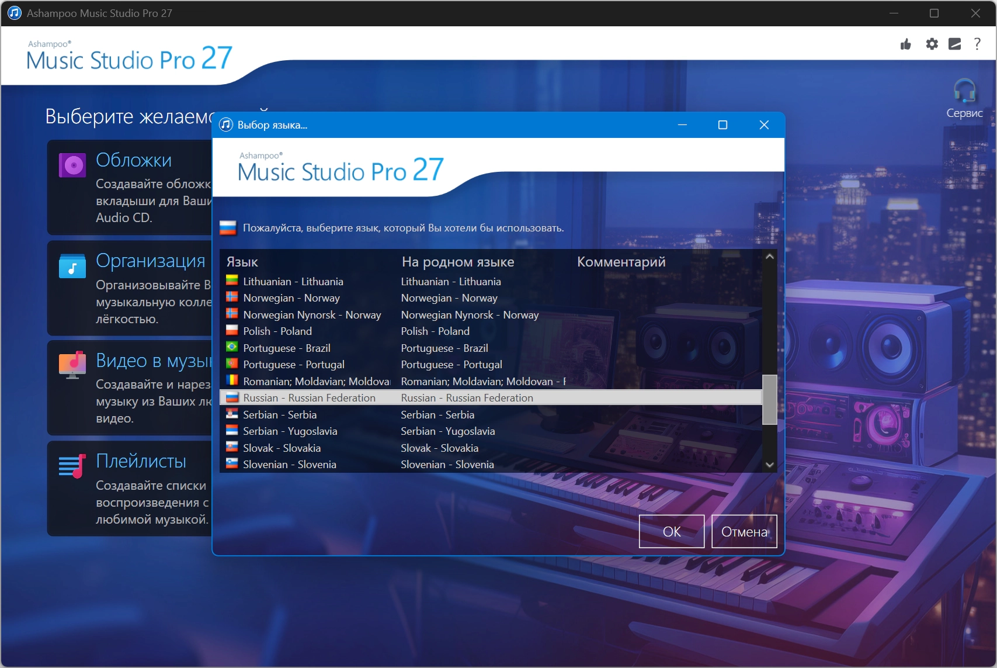Choose Portuguese - Brazil language
Image resolution: width=997 pixels, height=668 pixels.
287,348
